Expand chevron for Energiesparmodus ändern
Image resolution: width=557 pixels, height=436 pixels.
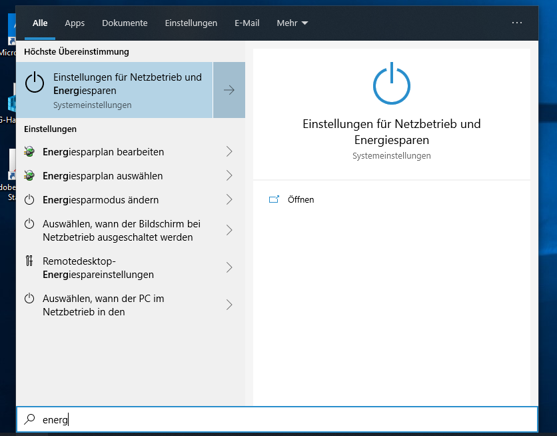point(229,200)
